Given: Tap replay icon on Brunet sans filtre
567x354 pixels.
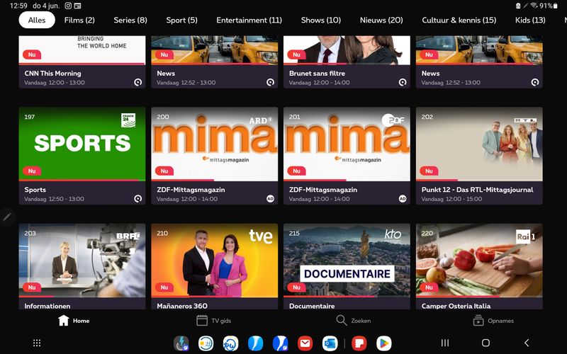Looking at the screenshot, I should click(x=403, y=82).
